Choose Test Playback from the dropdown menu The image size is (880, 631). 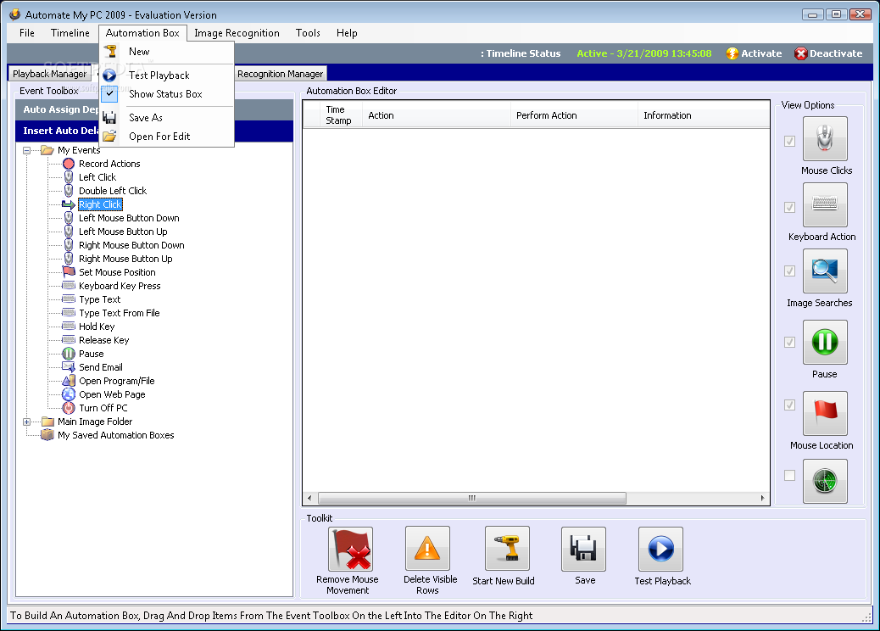click(167, 75)
